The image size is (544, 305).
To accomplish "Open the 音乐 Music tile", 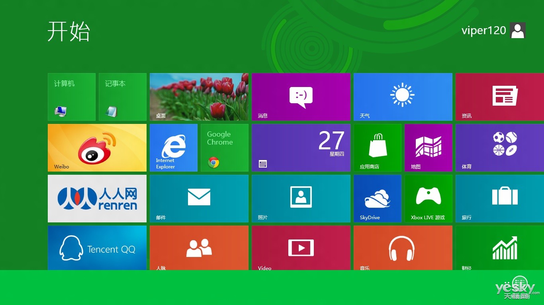I will [x=403, y=248].
